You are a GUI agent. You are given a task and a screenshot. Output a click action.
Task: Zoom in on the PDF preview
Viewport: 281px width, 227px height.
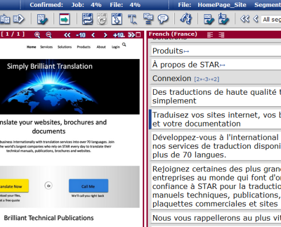tap(37, 35)
